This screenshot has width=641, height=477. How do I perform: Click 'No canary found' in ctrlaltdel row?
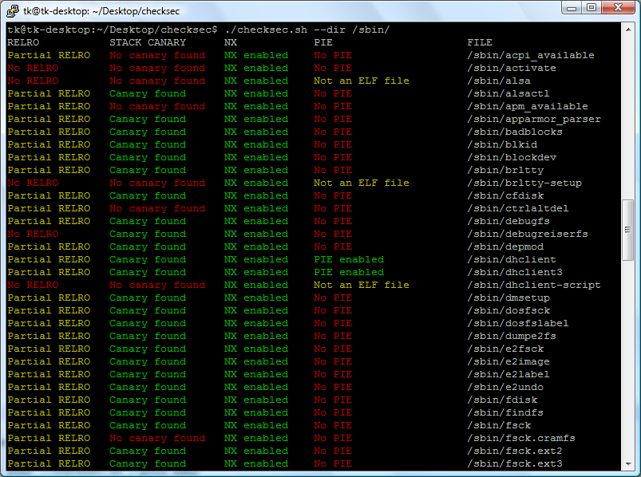157,208
